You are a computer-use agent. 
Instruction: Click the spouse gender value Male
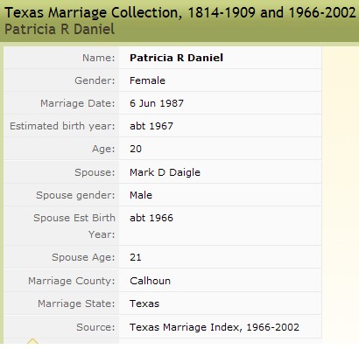141,195
